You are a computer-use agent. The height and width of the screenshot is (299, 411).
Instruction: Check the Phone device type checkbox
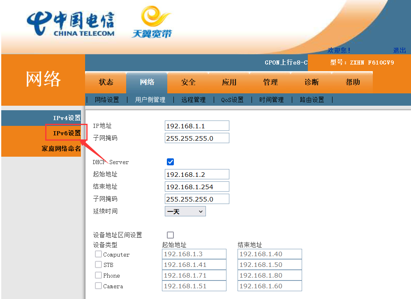click(x=99, y=275)
